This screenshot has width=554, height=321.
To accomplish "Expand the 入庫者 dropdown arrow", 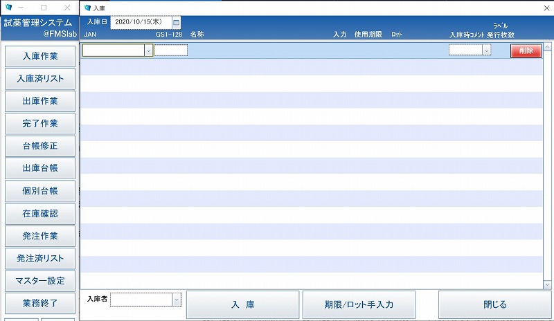I will click(x=177, y=300).
